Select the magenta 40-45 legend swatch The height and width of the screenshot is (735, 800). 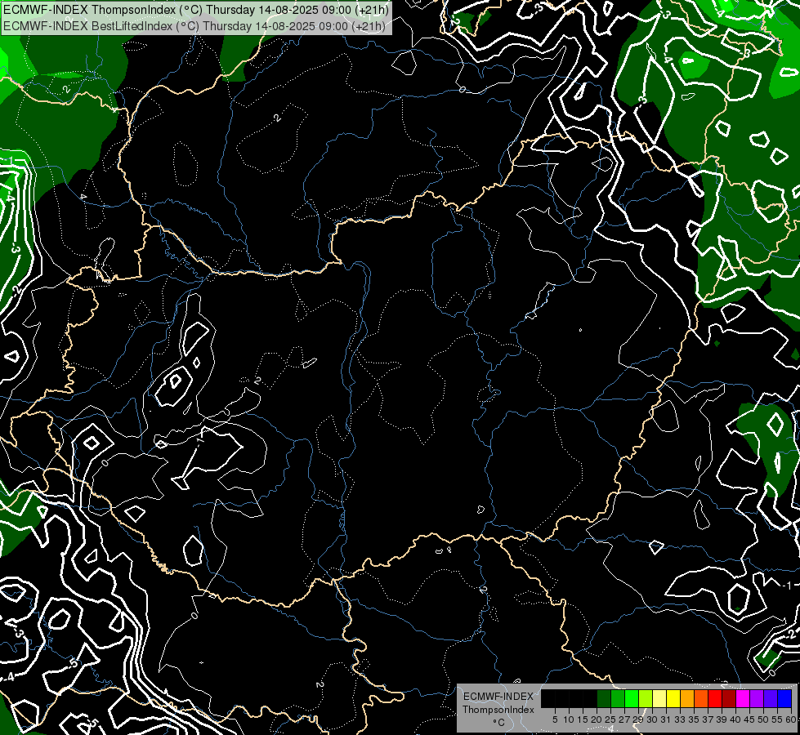click(x=743, y=698)
